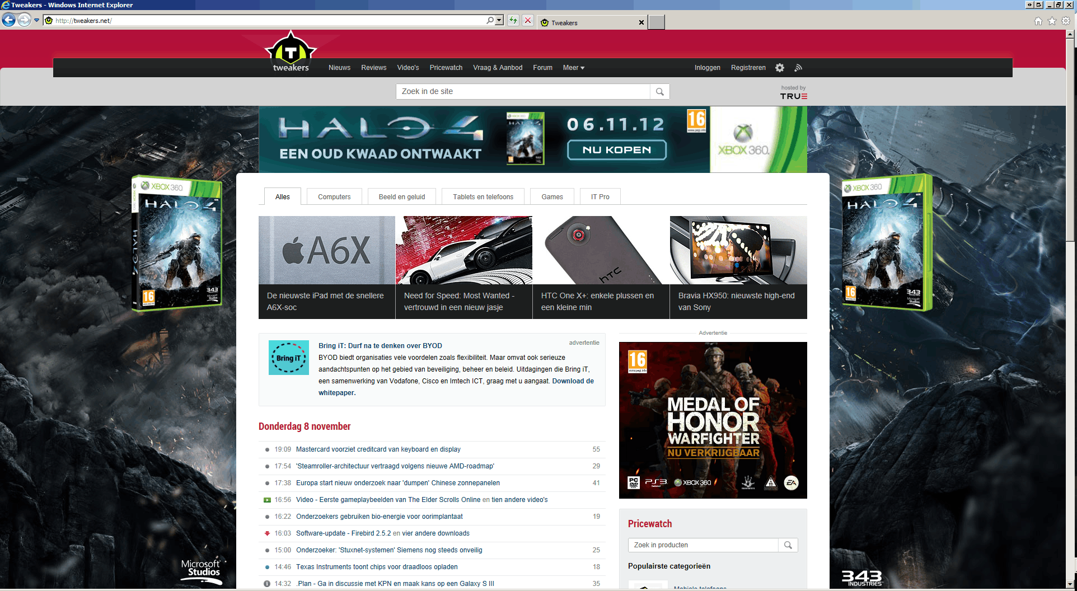
Task: Click the Registreren link
Action: point(748,68)
